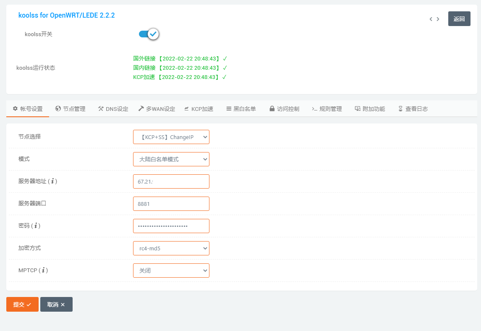This screenshot has width=481, height=331.
Task: Go to previous page with left chevron
Action: [x=431, y=19]
